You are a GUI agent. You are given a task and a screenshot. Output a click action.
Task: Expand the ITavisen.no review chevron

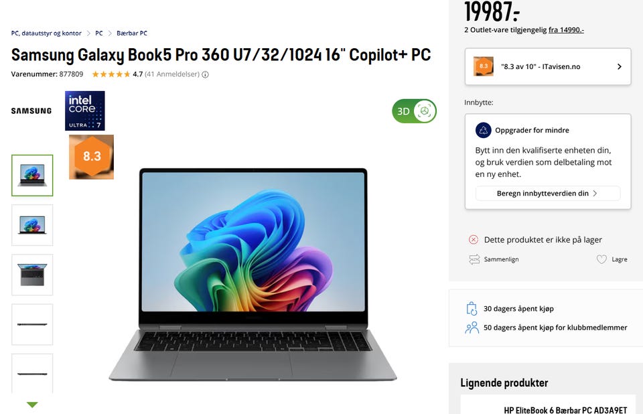(619, 66)
